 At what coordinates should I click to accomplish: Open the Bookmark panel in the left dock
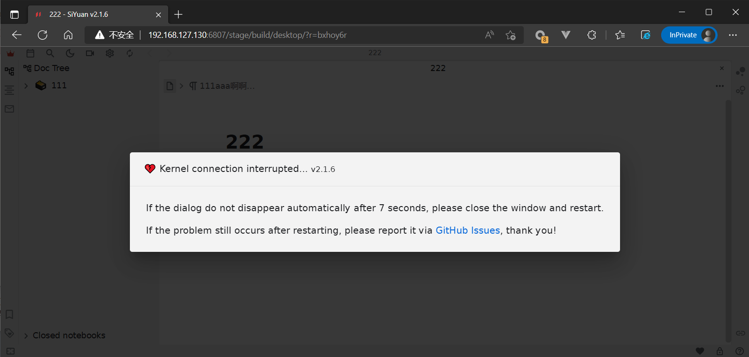click(9, 314)
